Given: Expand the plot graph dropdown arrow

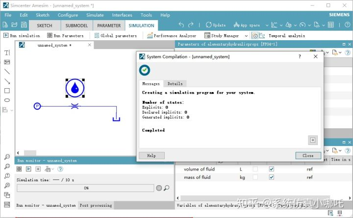Looking at the screenshot, I should click(x=281, y=25).
